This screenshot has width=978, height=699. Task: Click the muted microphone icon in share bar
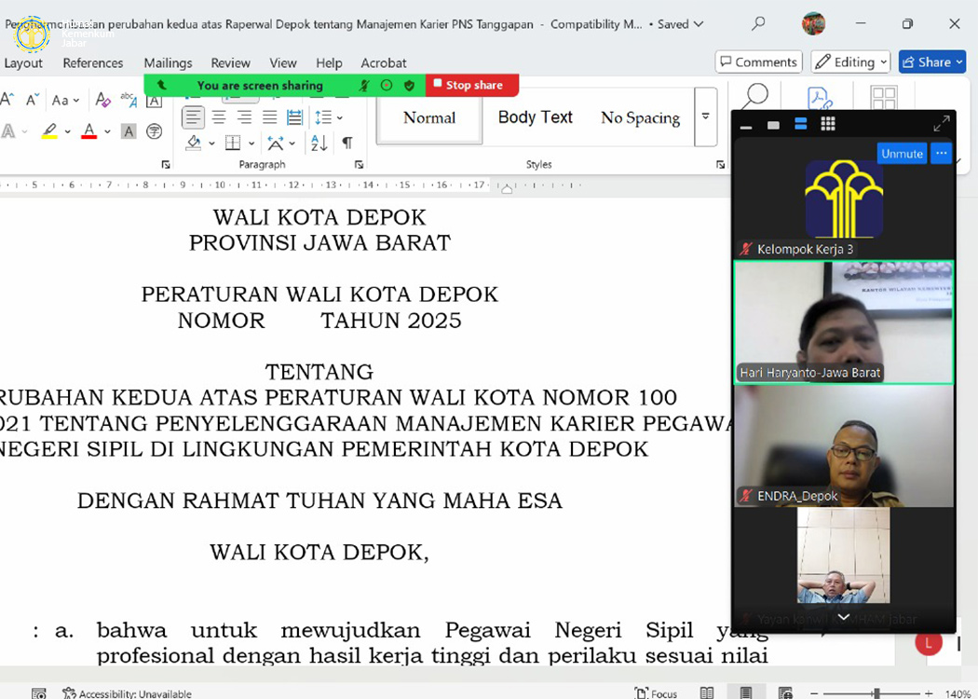[x=364, y=86]
